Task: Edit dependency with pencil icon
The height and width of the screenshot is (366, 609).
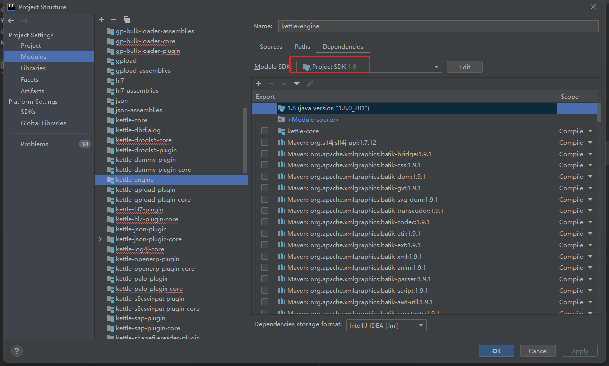Action: pyautogui.click(x=310, y=83)
